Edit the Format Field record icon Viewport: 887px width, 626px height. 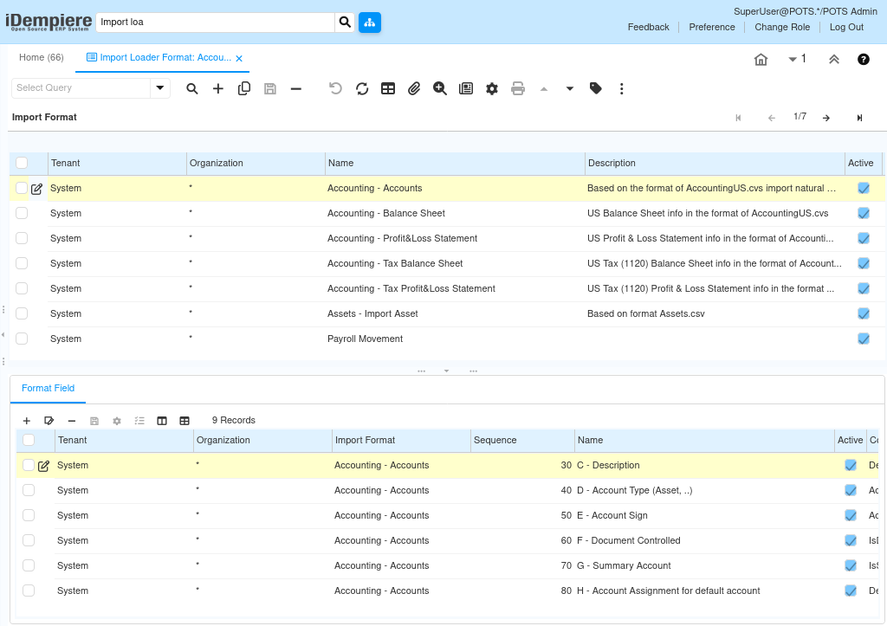(49, 421)
